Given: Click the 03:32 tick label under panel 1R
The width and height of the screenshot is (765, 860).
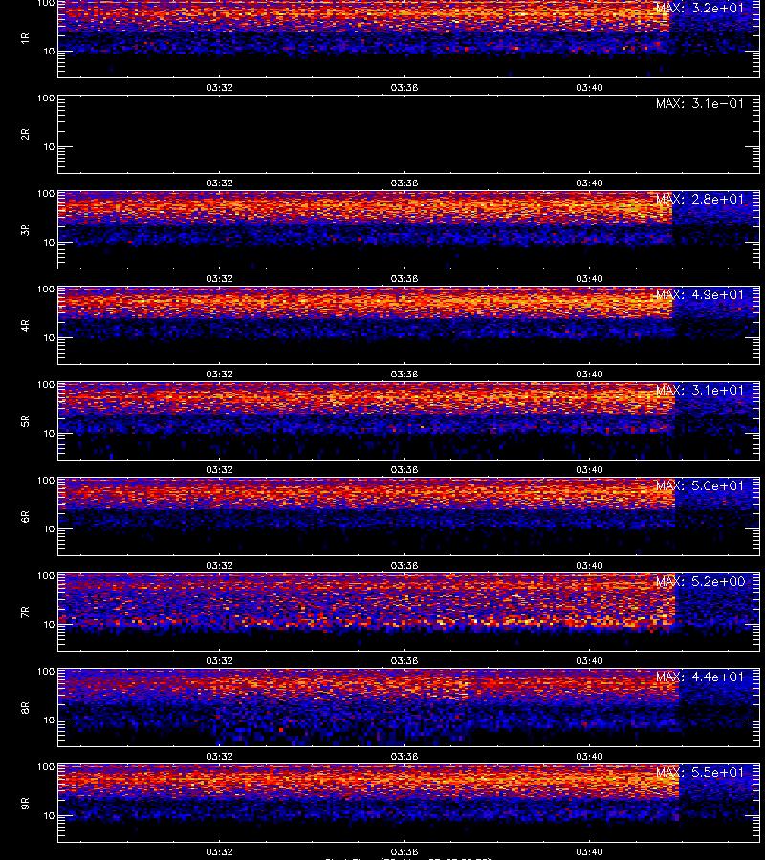Looking at the screenshot, I should coord(220,88).
